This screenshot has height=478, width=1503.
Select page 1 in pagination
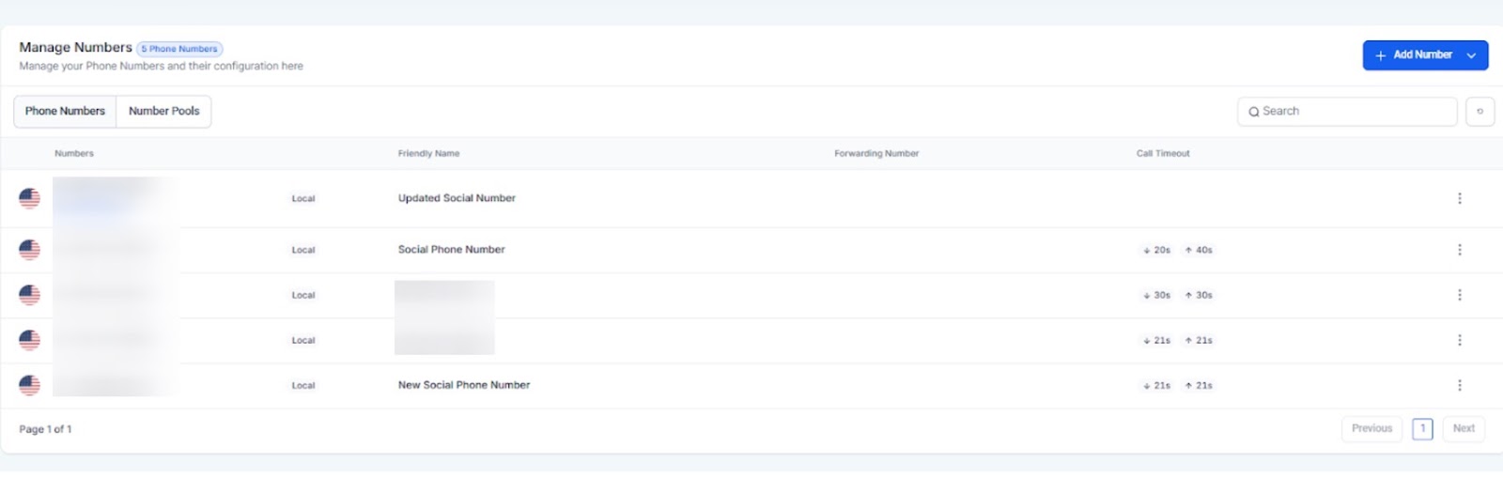click(x=1422, y=428)
